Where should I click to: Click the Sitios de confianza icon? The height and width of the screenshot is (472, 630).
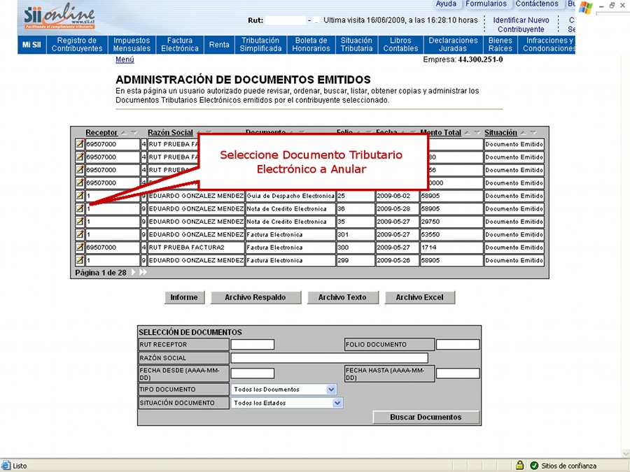point(534,466)
